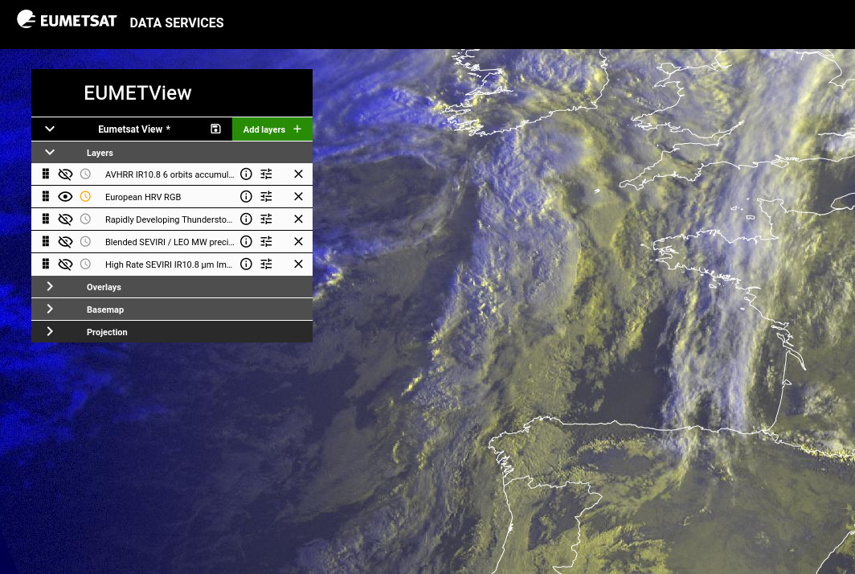Remove the Rapidly Developing Thunderstorms layer

pos(298,219)
